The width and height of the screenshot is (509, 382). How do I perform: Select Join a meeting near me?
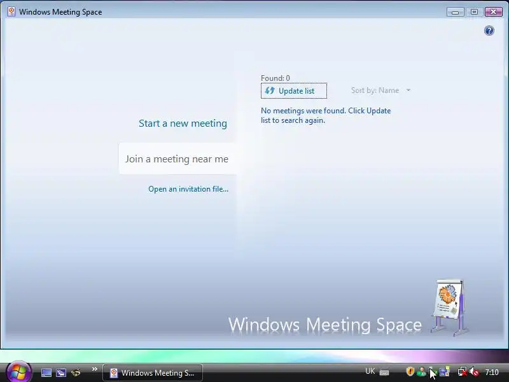click(x=177, y=159)
